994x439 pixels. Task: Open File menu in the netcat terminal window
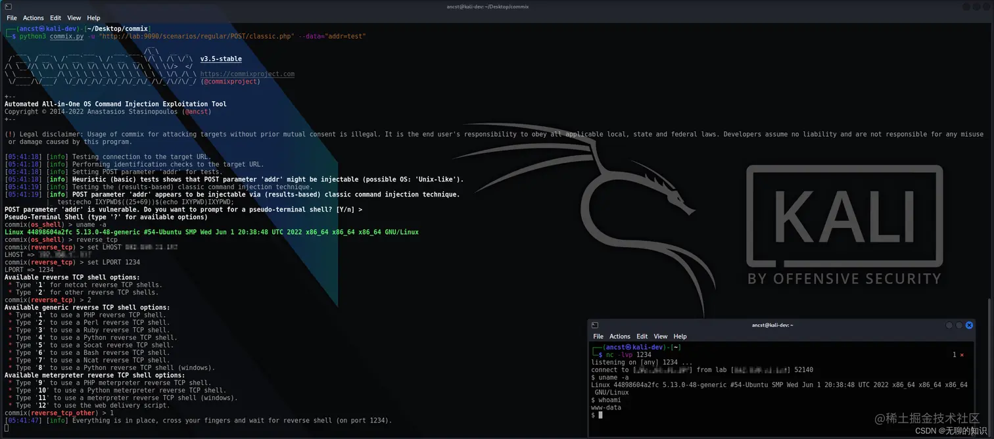tap(598, 336)
